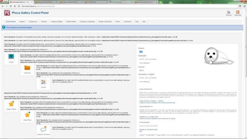The image size is (247, 139).
Task: Click the Phoca Gallery PG logo
Action: [7, 13]
